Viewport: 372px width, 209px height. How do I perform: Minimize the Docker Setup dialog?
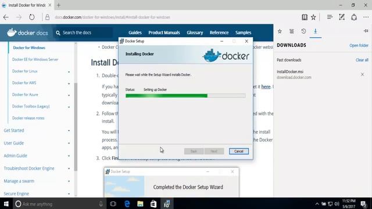221,41
